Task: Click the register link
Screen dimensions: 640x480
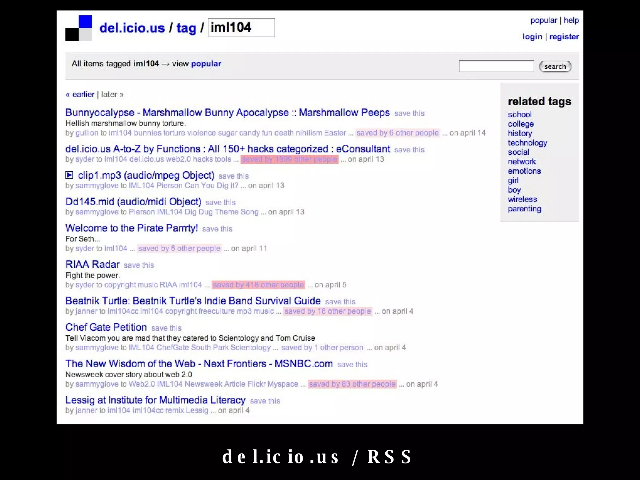Action: (x=564, y=37)
